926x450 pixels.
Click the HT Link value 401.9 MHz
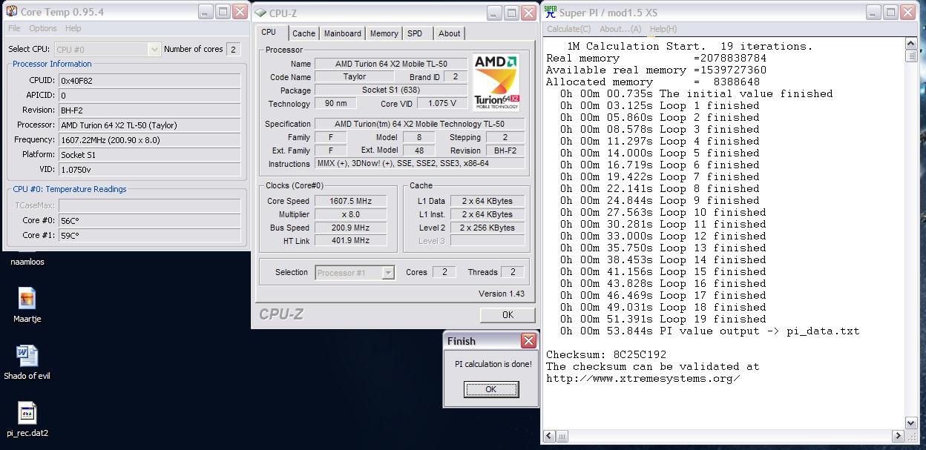351,240
